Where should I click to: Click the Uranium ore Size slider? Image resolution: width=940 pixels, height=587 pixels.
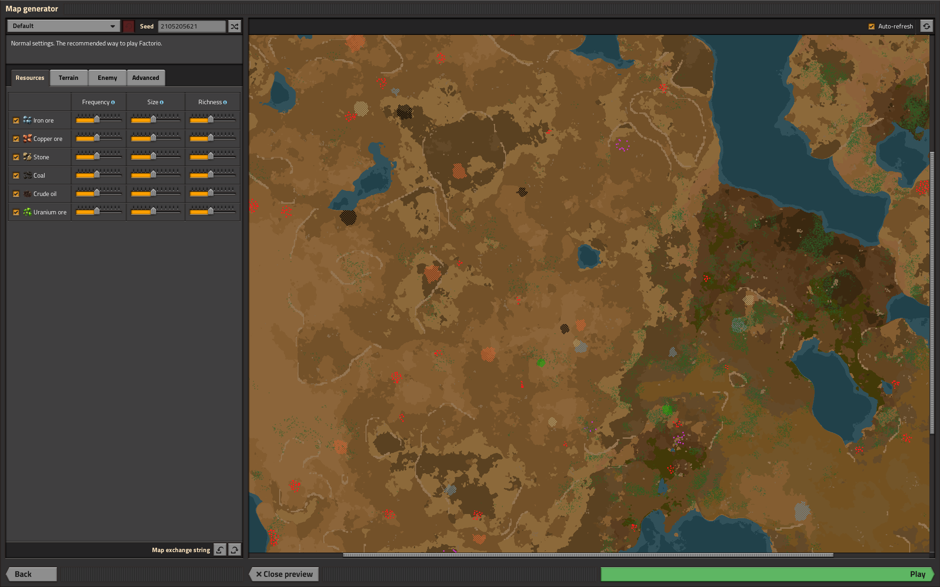156,212
